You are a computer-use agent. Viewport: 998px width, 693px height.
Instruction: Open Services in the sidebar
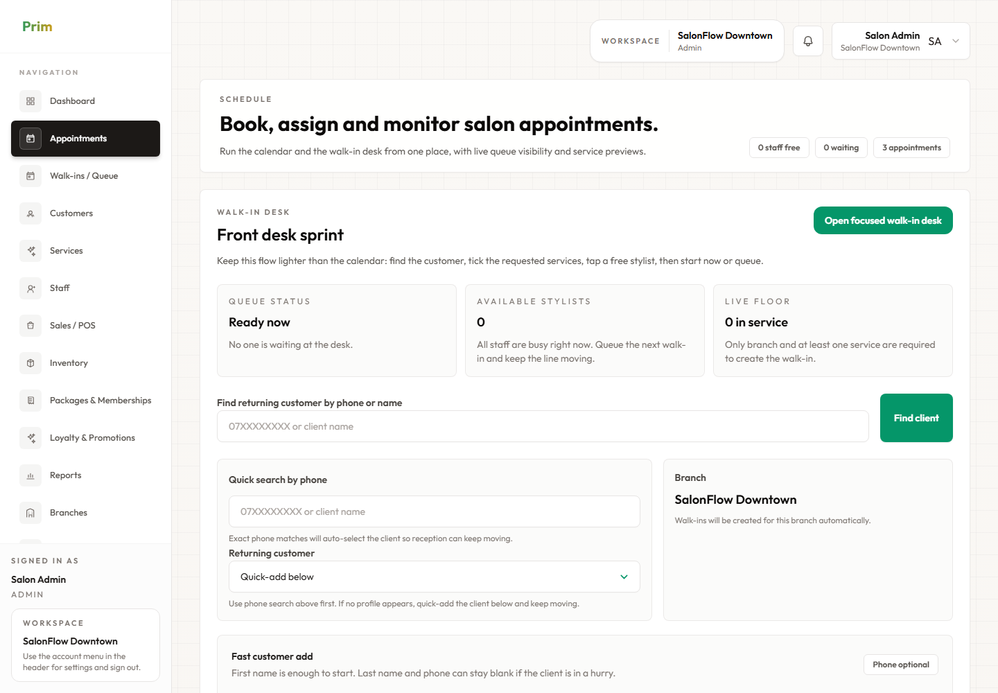pyautogui.click(x=67, y=251)
